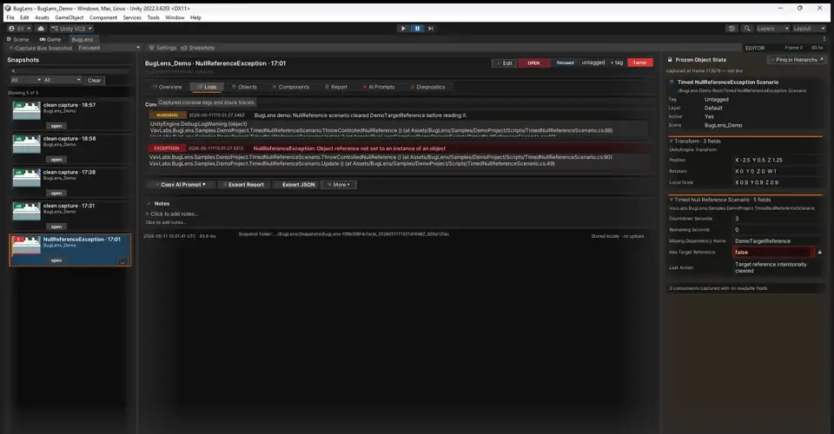Image resolution: width=834 pixels, height=434 pixels.
Task: Click the lock icon beside Frozen Object State
Action: [670, 60]
